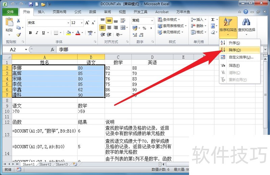Switch to the Sheet3 tab
Image resolution: width=270 pixels, height=175 pixels.
pos(62,164)
